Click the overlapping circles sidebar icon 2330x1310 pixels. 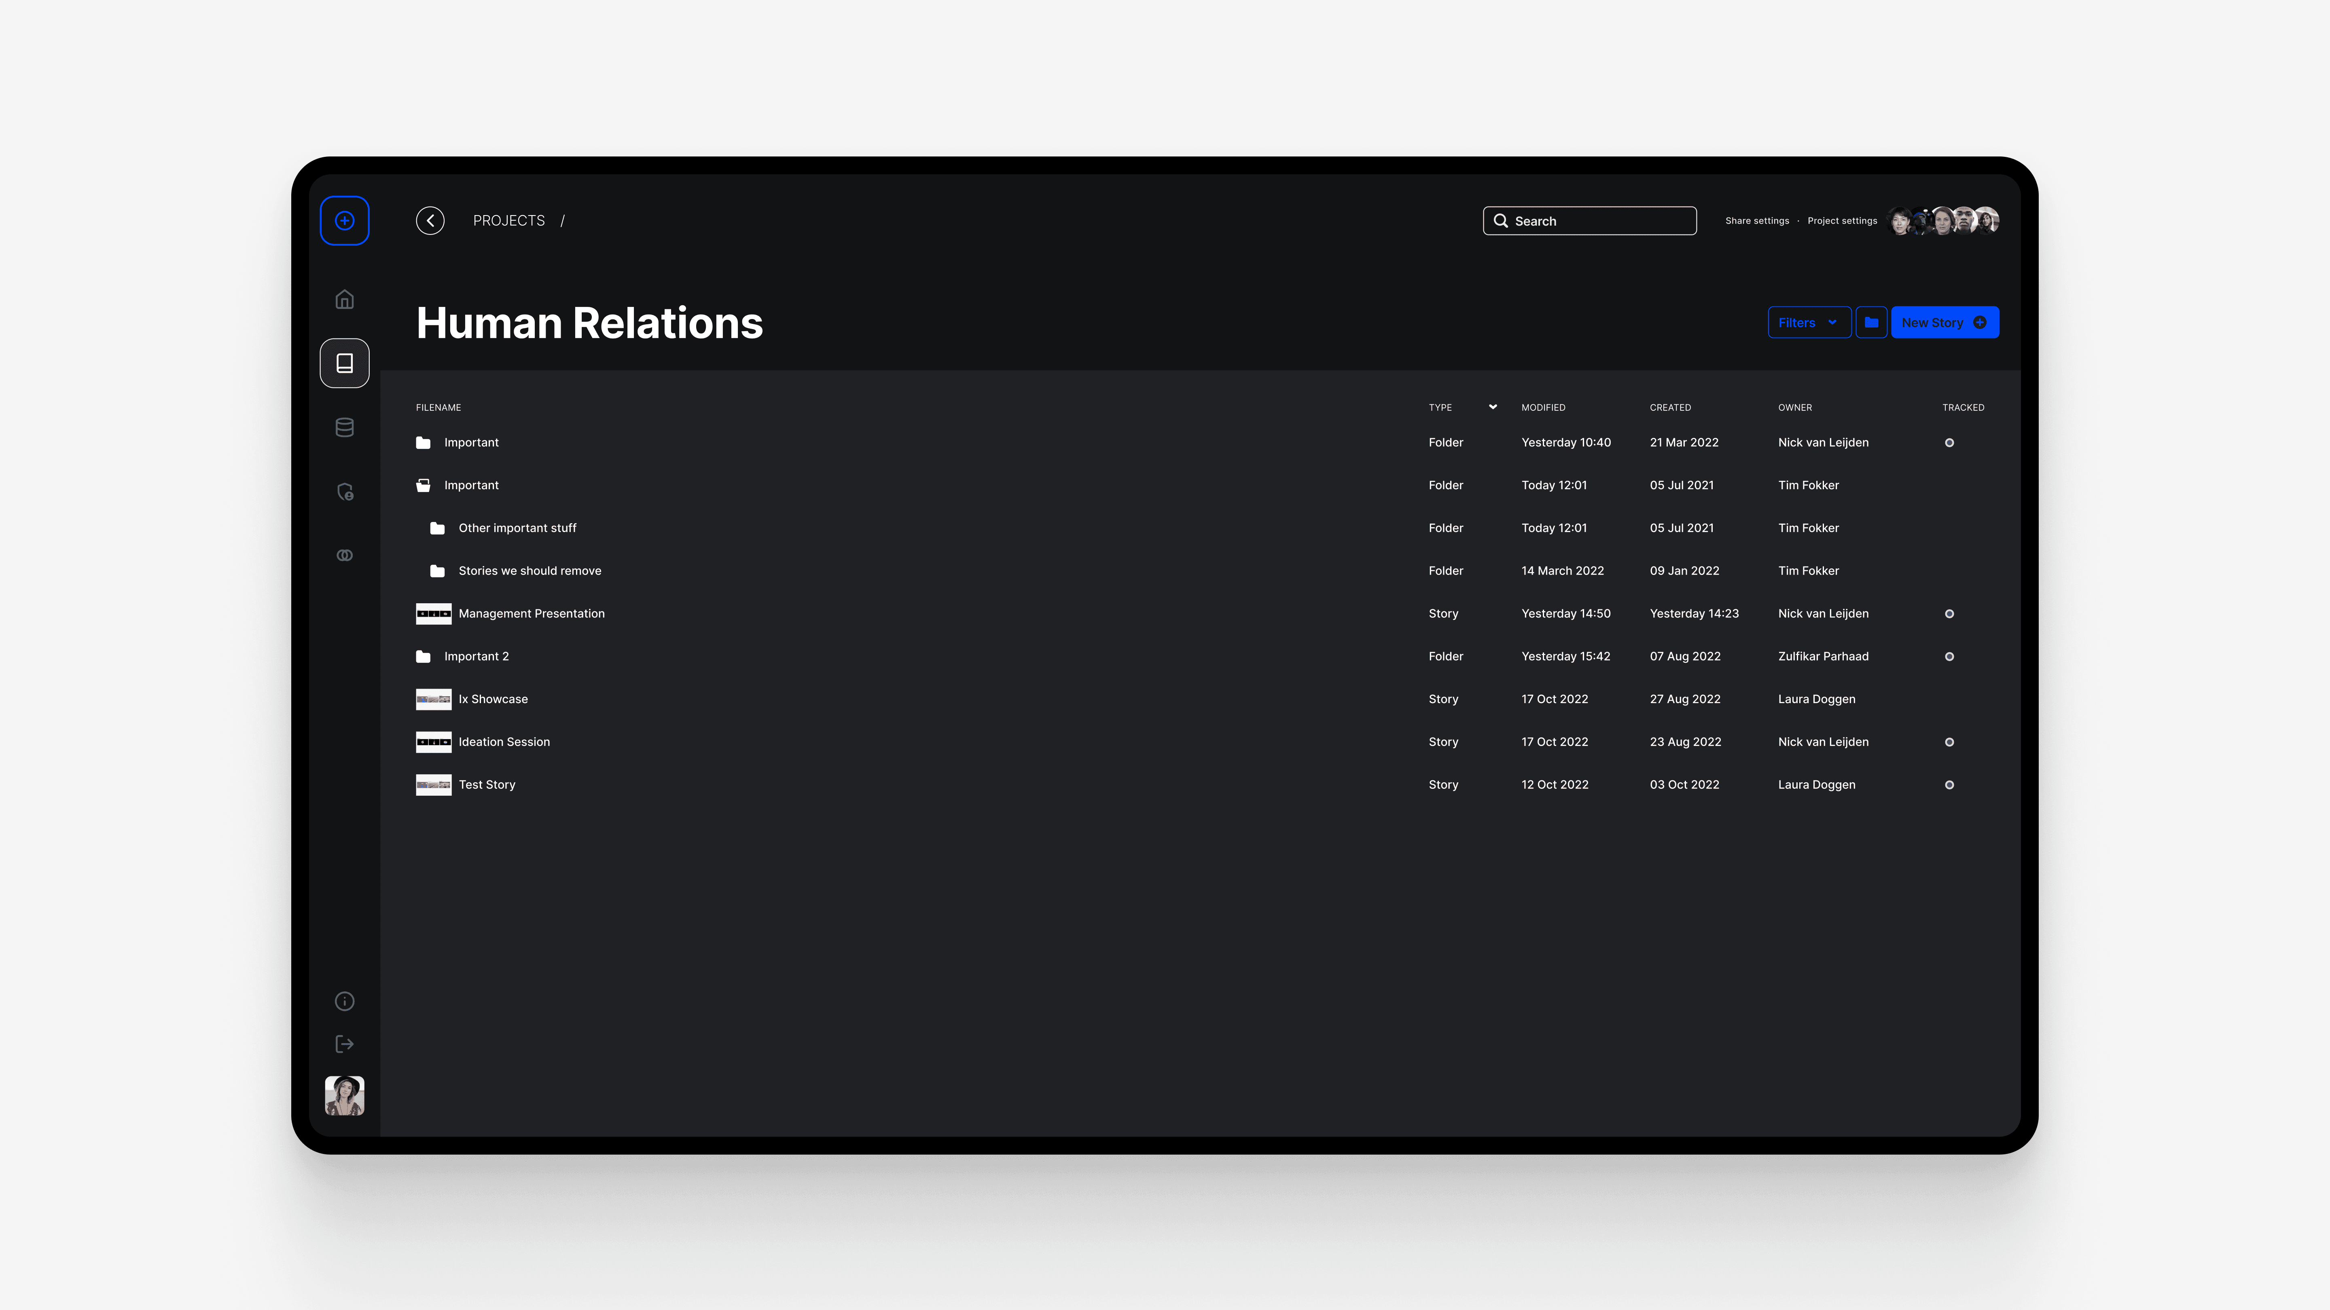coord(345,555)
